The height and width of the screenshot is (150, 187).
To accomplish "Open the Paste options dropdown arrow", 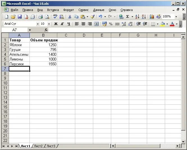I will pyautogui.click(x=87, y=17).
